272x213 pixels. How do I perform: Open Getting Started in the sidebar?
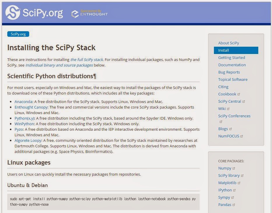point(232,57)
